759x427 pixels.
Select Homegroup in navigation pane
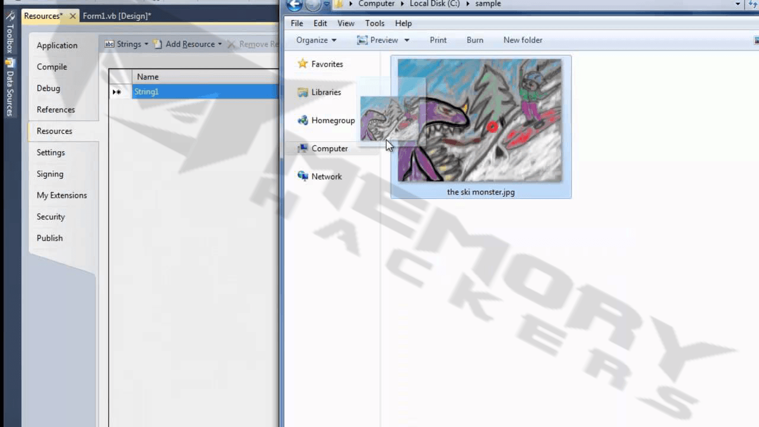pyautogui.click(x=333, y=120)
